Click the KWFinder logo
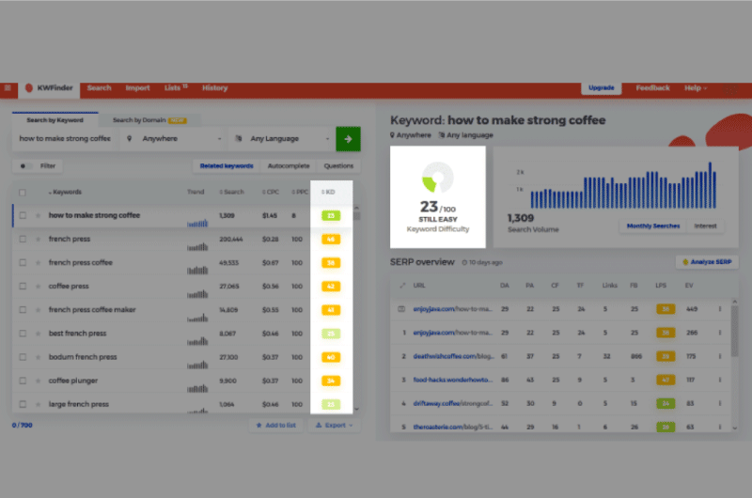 click(x=50, y=88)
